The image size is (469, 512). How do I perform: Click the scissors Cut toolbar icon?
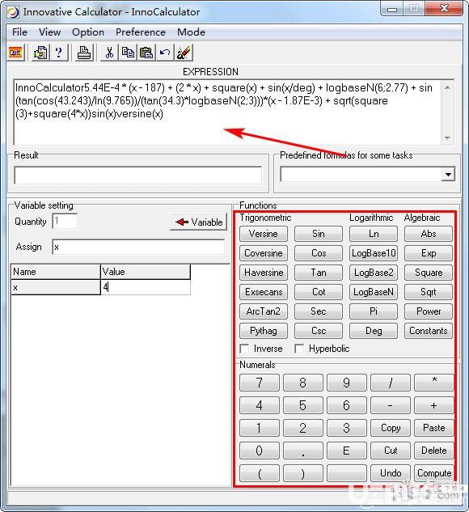109,53
